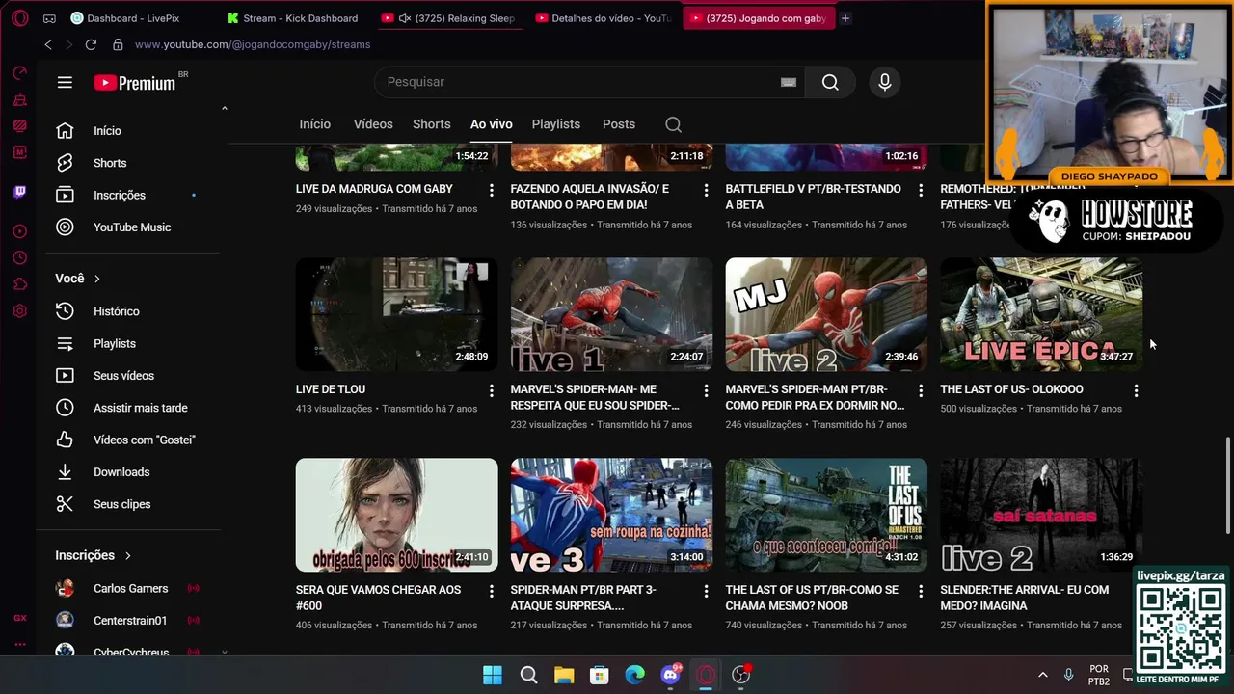The image size is (1234, 694).
Task: Open Opera sidebar player icon
Action: 20,231
